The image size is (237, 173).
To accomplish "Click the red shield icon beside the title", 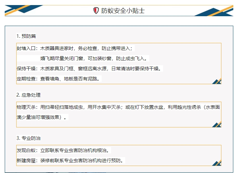I will click(x=96, y=10).
